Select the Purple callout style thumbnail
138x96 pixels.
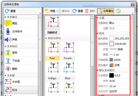tap(68, 51)
